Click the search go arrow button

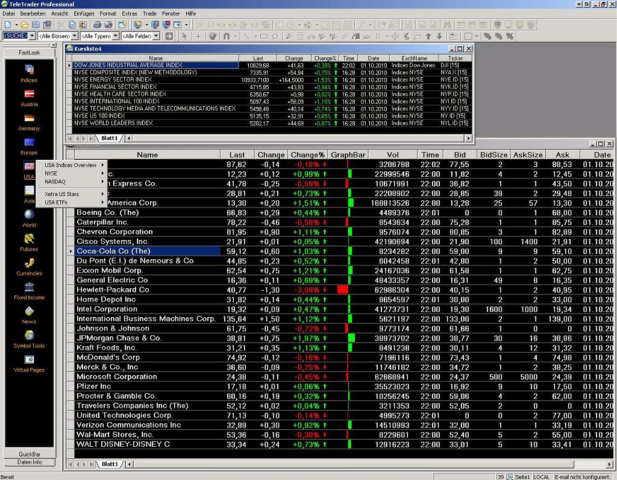[x=169, y=36]
